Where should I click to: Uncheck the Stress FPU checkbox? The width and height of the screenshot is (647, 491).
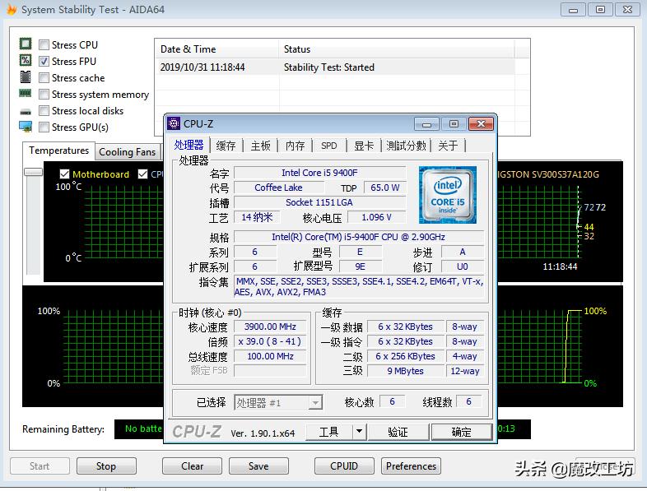(44, 62)
